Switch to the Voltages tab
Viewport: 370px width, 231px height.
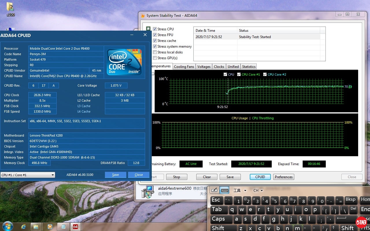tap(204, 67)
